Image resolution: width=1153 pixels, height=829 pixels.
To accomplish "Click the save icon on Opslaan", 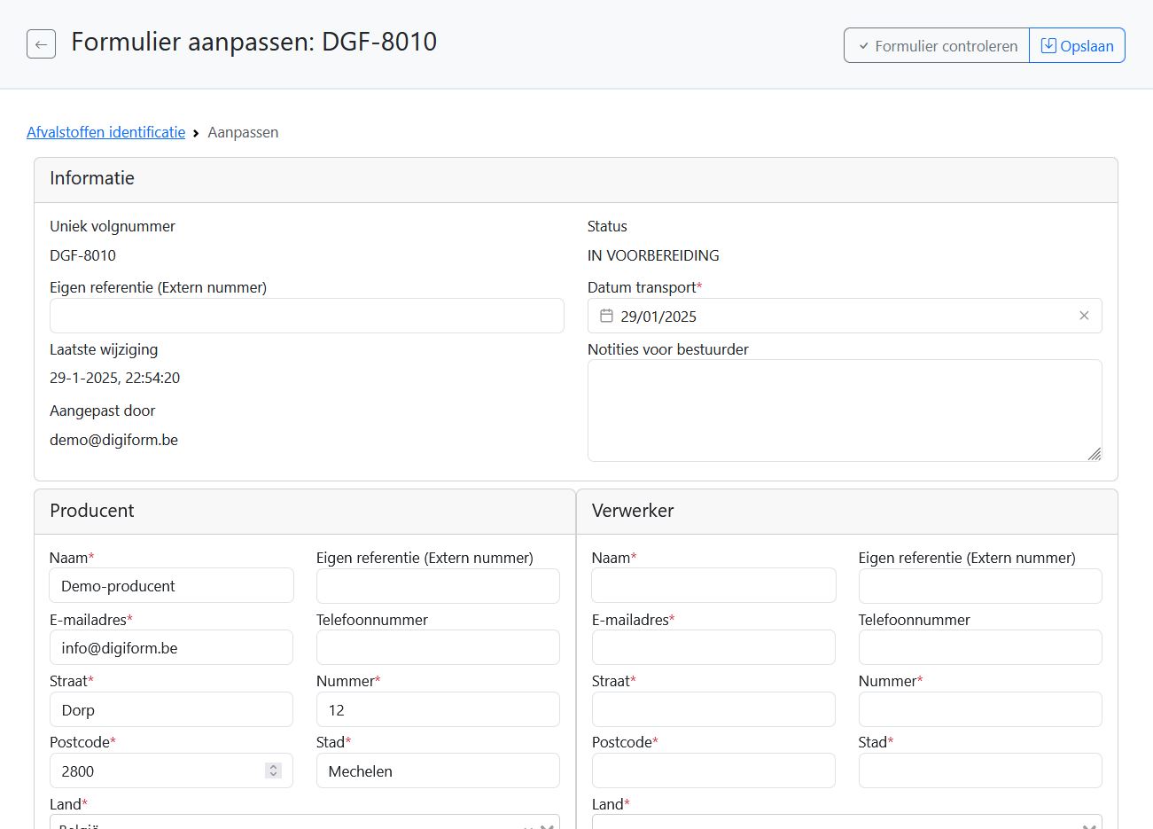I will [1048, 45].
